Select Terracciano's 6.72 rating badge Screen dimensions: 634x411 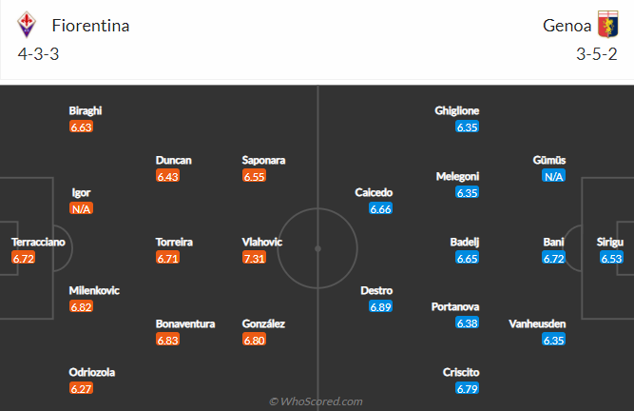24,258
